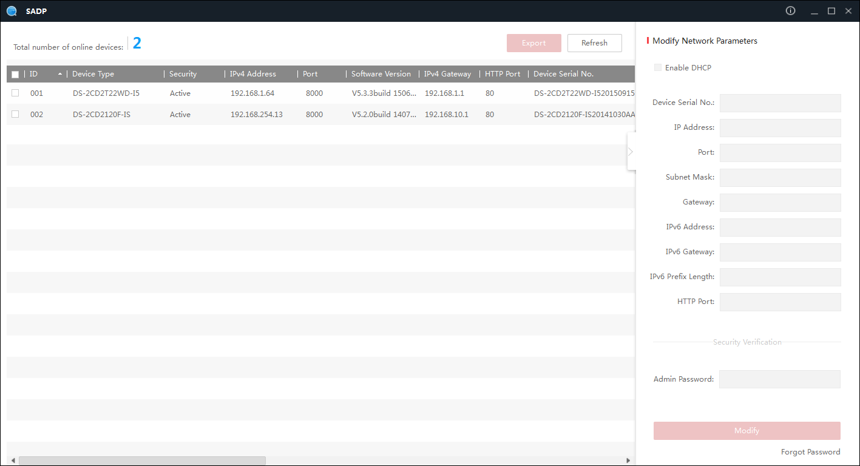
Task: Collapse the Modify Network Parameters side panel
Action: (631, 150)
